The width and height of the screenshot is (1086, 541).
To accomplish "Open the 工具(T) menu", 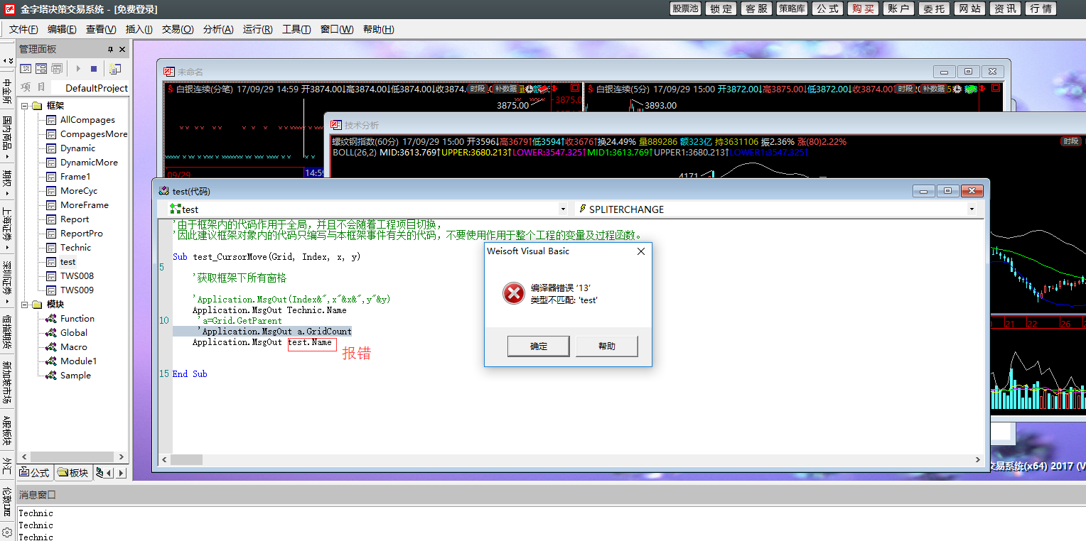I will point(296,29).
